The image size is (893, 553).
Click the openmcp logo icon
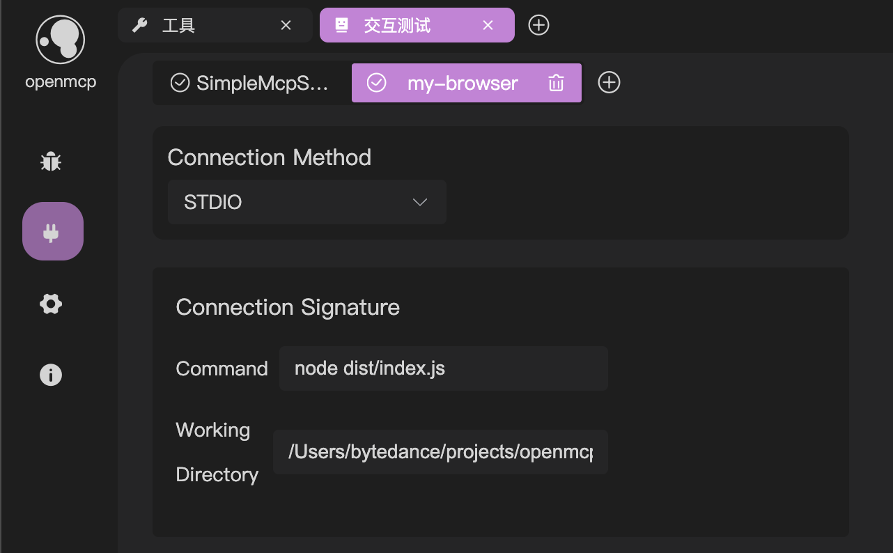pyautogui.click(x=60, y=40)
